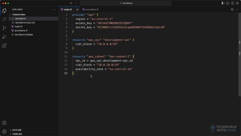Click the provider keyword on line 1
This screenshot has width=241, height=136.
pos(79,15)
